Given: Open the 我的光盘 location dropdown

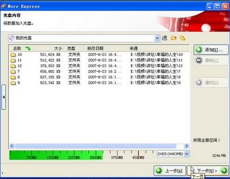Looking at the screenshot, I should point(157,38).
